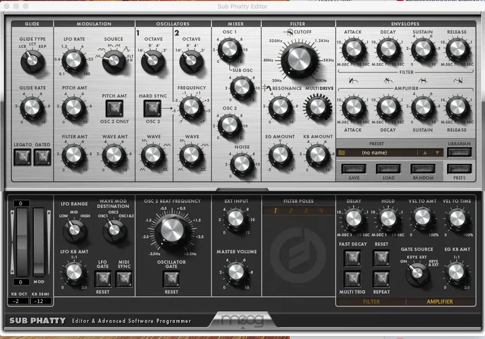Toggle the Gated glide switch

click(x=42, y=157)
